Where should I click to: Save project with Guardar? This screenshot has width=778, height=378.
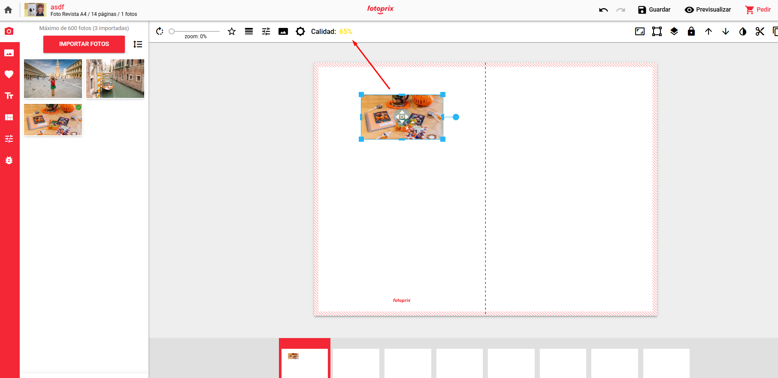point(654,10)
